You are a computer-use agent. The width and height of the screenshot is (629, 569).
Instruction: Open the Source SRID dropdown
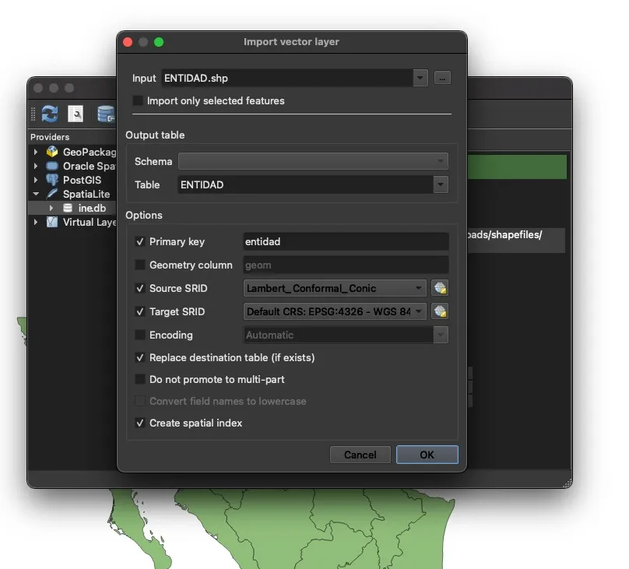click(419, 288)
